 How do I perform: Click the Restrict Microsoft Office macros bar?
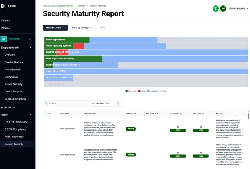146,52
